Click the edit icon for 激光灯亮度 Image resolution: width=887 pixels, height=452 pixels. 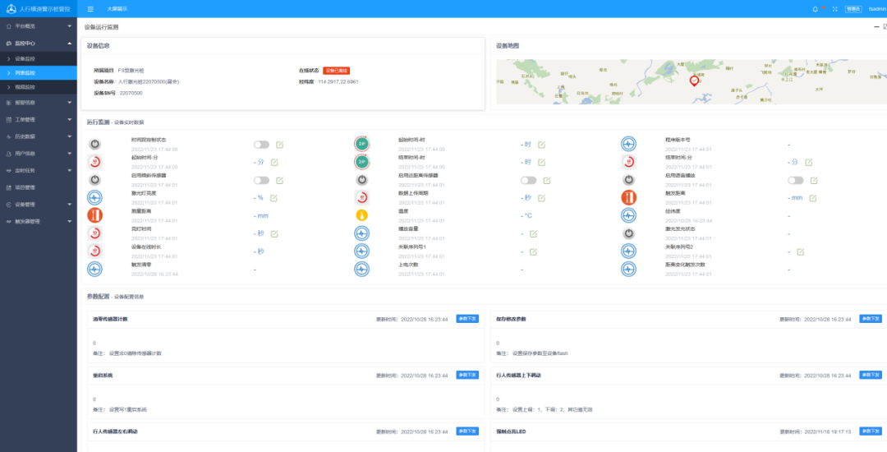pos(273,198)
